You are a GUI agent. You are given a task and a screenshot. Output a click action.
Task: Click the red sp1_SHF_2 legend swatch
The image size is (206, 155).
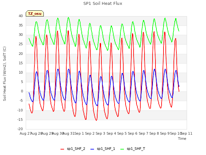tap(62, 149)
